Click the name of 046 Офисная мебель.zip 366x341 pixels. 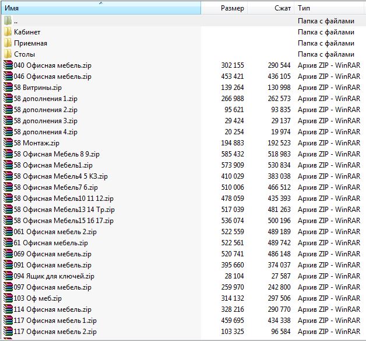[52, 76]
